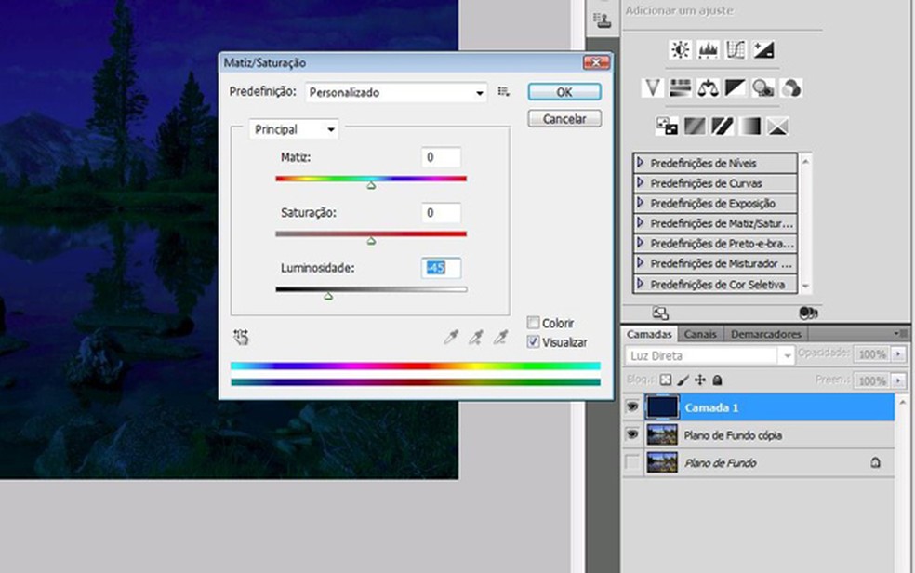Enable the Colorir checkbox
This screenshot has height=573, width=915.
pyautogui.click(x=533, y=323)
